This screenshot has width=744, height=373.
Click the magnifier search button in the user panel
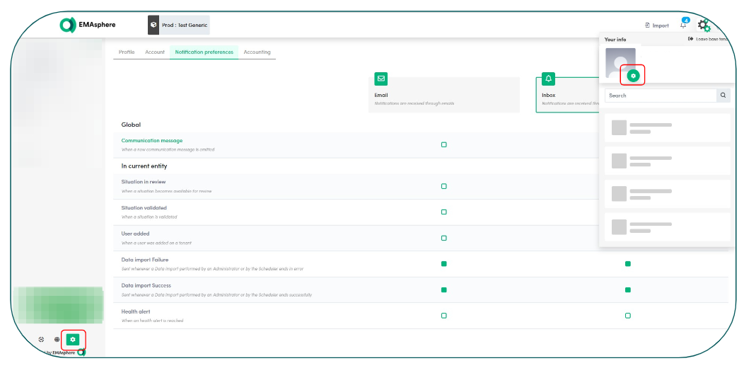(x=723, y=96)
